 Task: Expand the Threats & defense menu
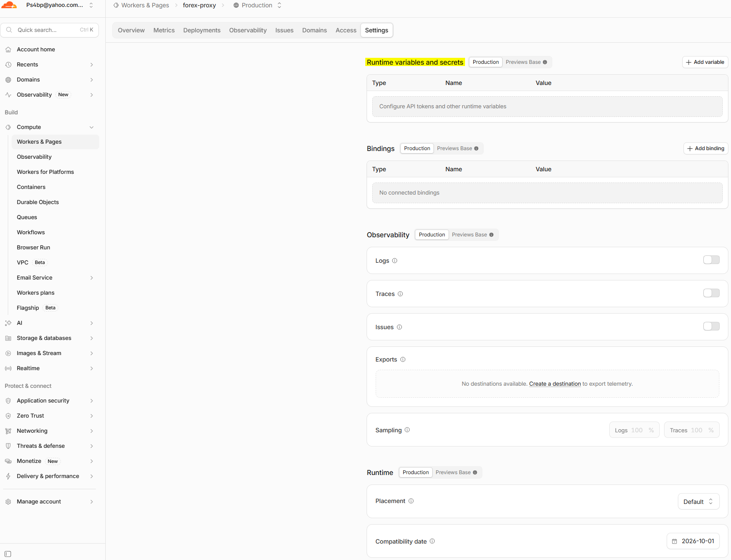click(x=92, y=446)
